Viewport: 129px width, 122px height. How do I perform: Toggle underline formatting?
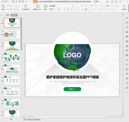[x=65, y=9]
